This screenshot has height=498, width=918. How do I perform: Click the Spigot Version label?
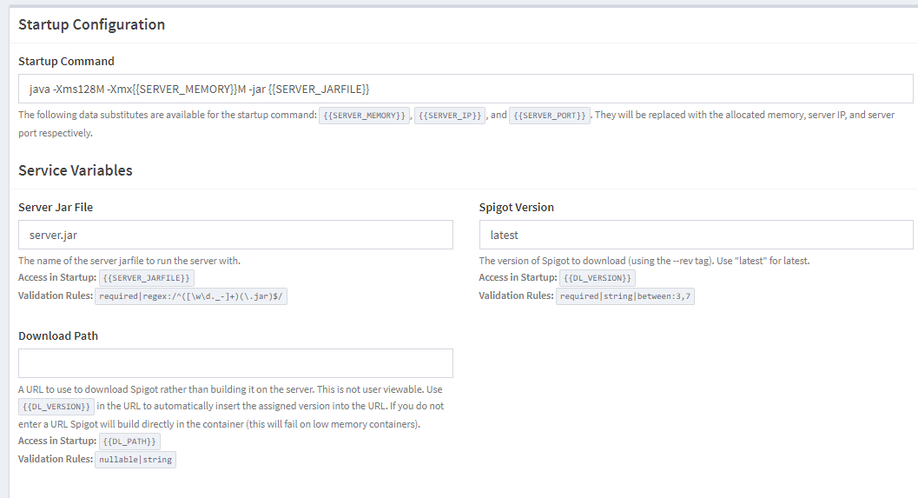tap(516, 207)
